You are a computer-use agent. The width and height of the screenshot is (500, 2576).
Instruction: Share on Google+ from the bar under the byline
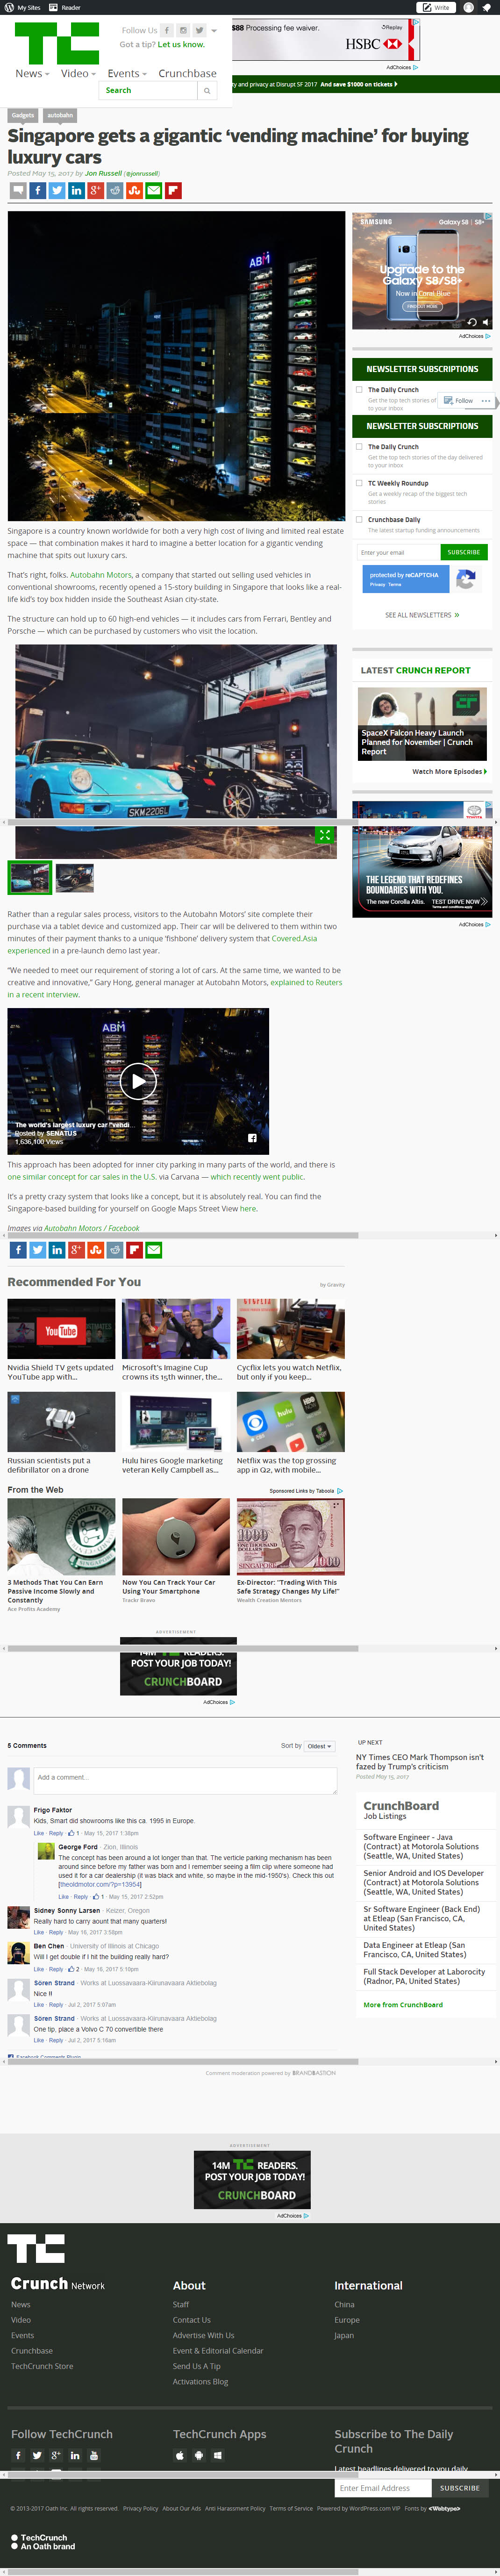click(x=96, y=190)
